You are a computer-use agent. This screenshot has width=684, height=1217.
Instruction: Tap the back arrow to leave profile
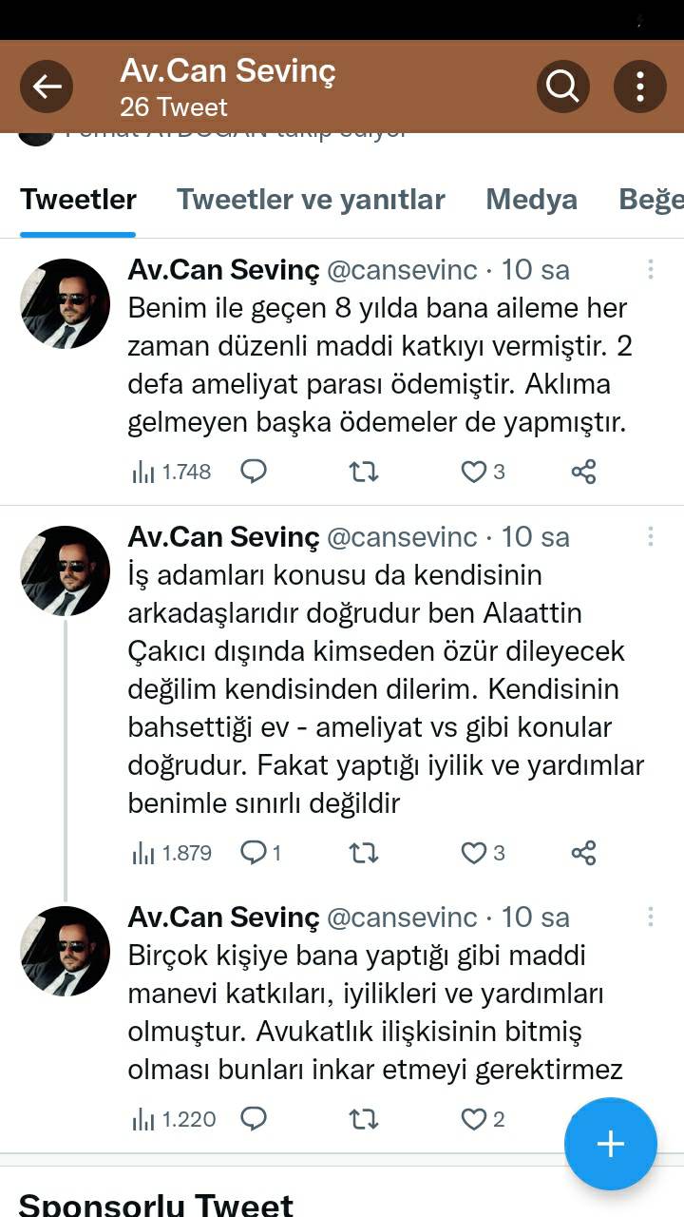tap(46, 87)
